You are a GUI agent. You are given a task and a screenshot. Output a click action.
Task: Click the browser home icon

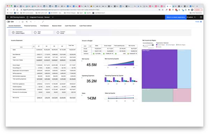click(17, 10)
